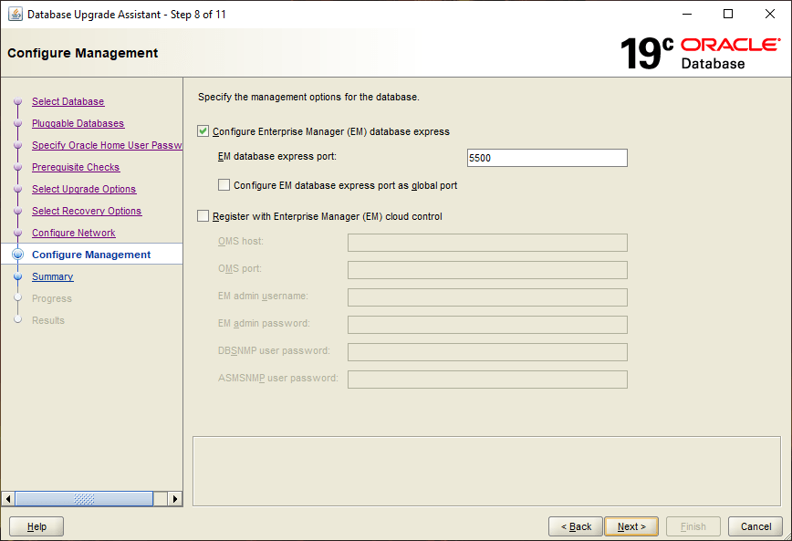Viewport: 792px width, 541px height.
Task: Check Register with Enterprise Manager cloud control
Action: coord(203,216)
